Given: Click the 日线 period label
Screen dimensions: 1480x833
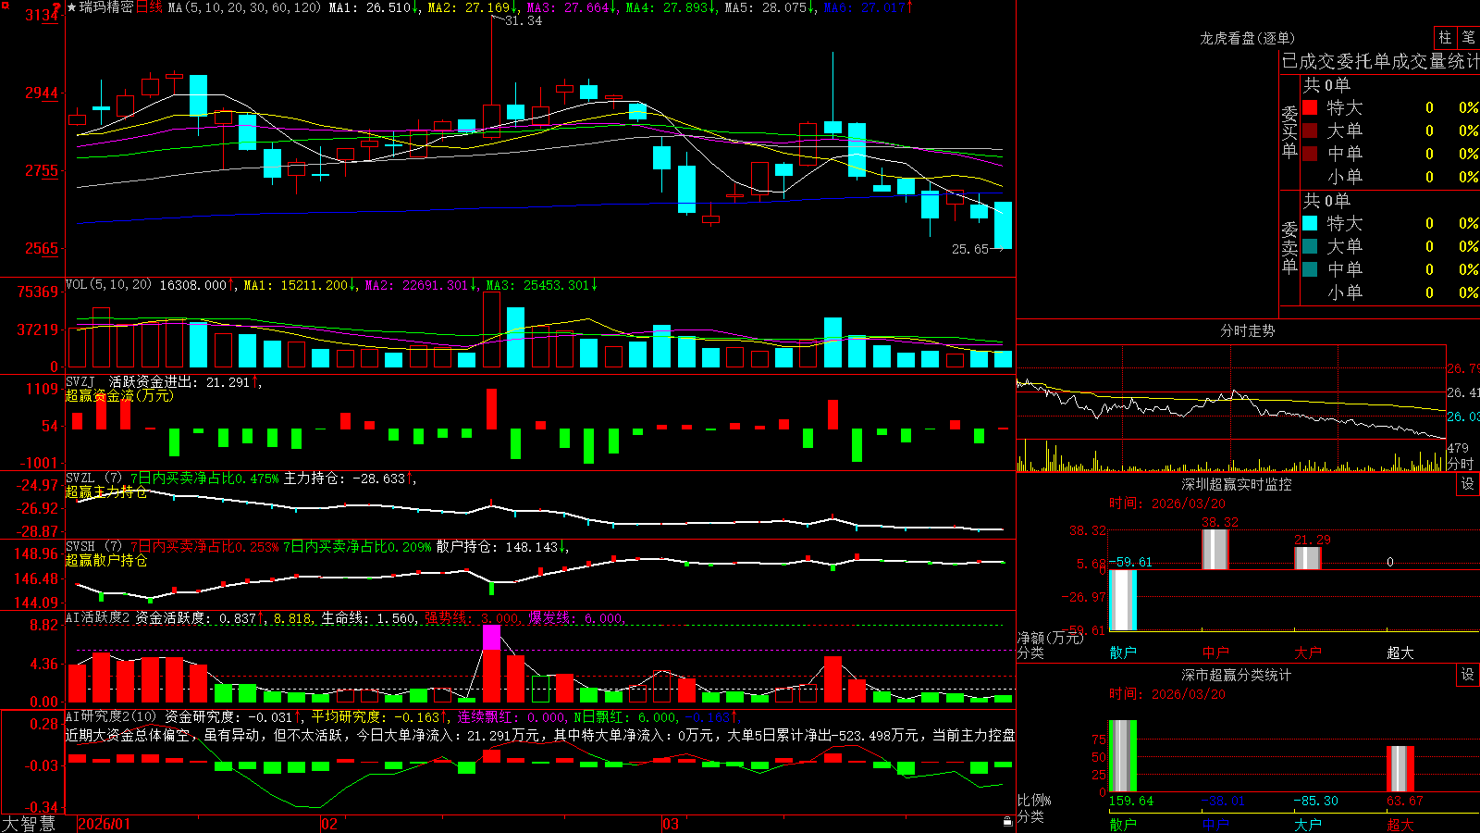Looking at the screenshot, I should click(x=149, y=7).
